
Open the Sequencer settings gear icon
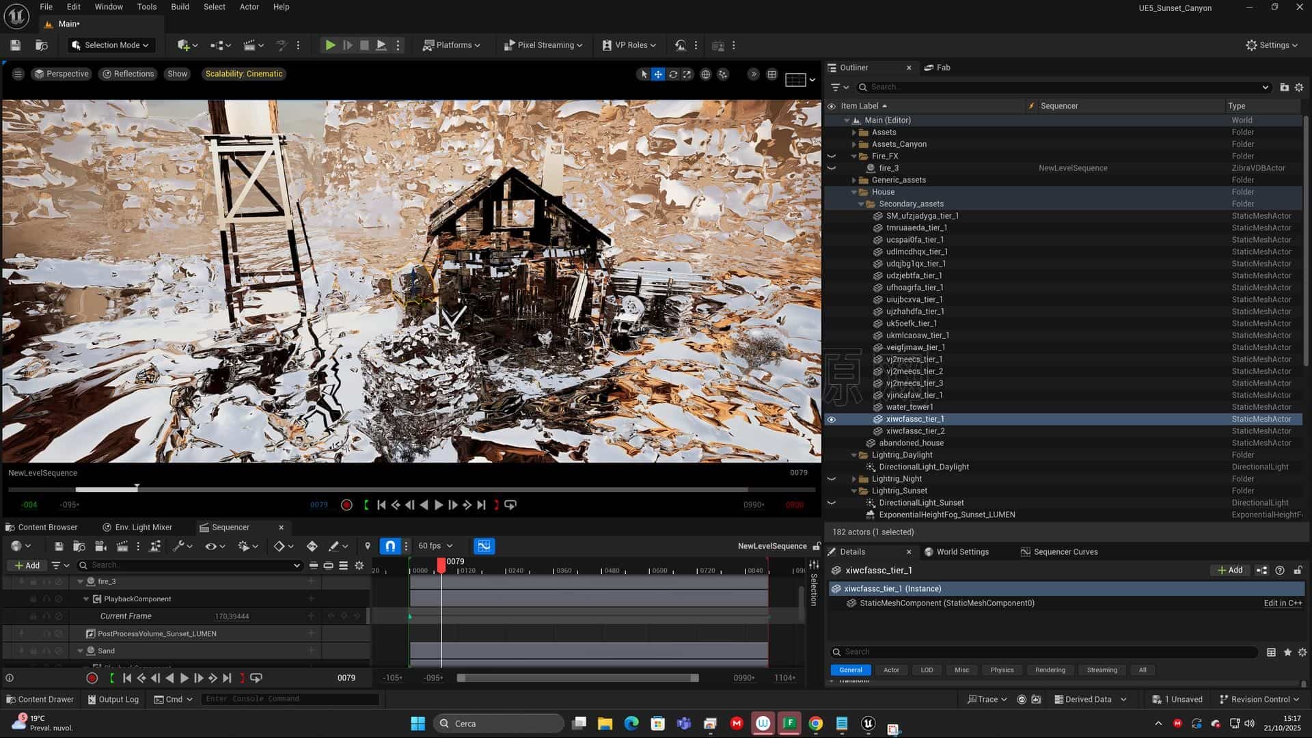(359, 565)
